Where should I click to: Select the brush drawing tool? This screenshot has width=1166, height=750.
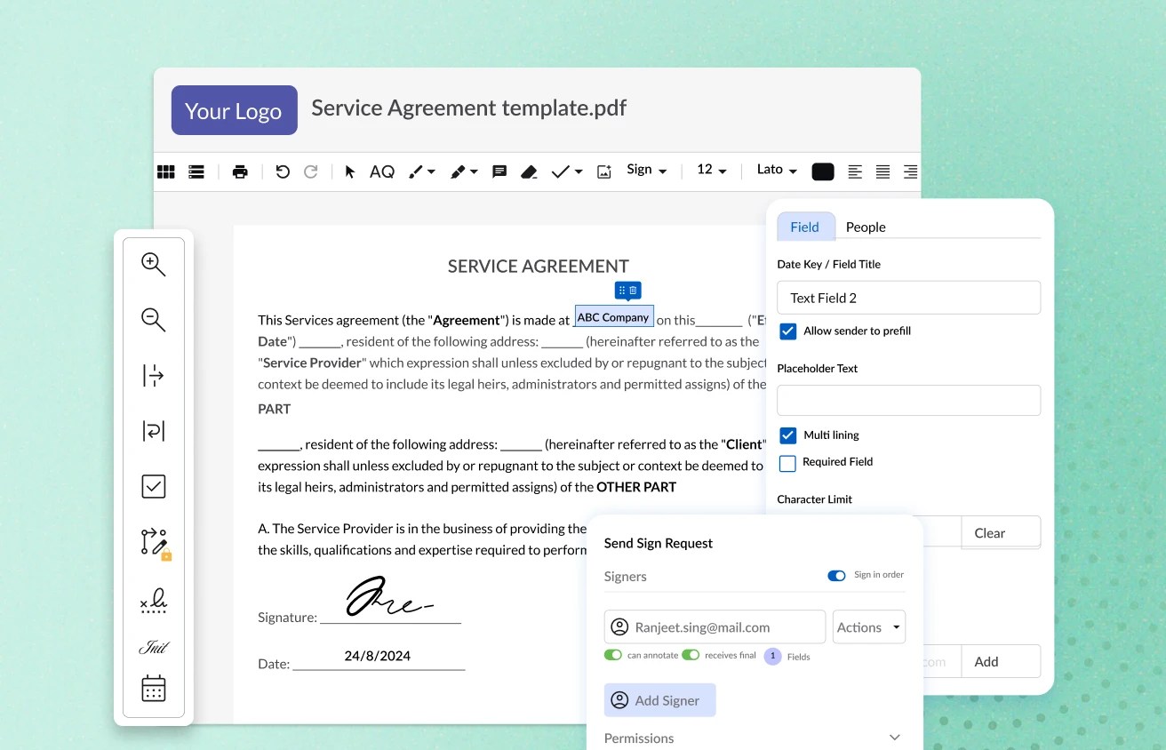415,172
